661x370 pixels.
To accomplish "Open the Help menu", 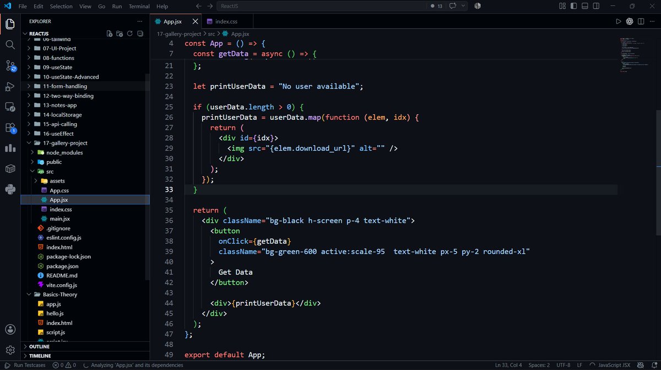I will pos(162,6).
